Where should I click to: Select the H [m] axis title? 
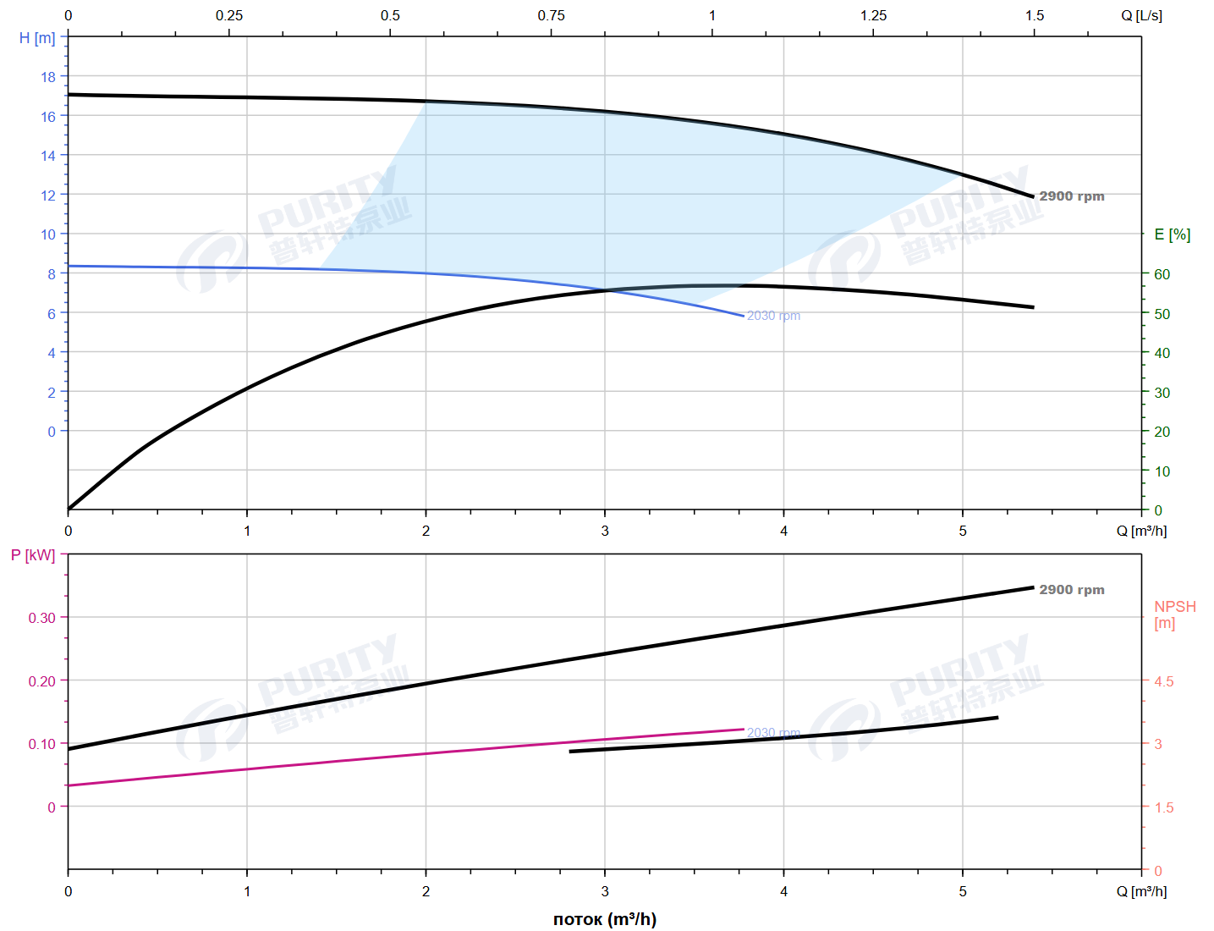(37, 38)
